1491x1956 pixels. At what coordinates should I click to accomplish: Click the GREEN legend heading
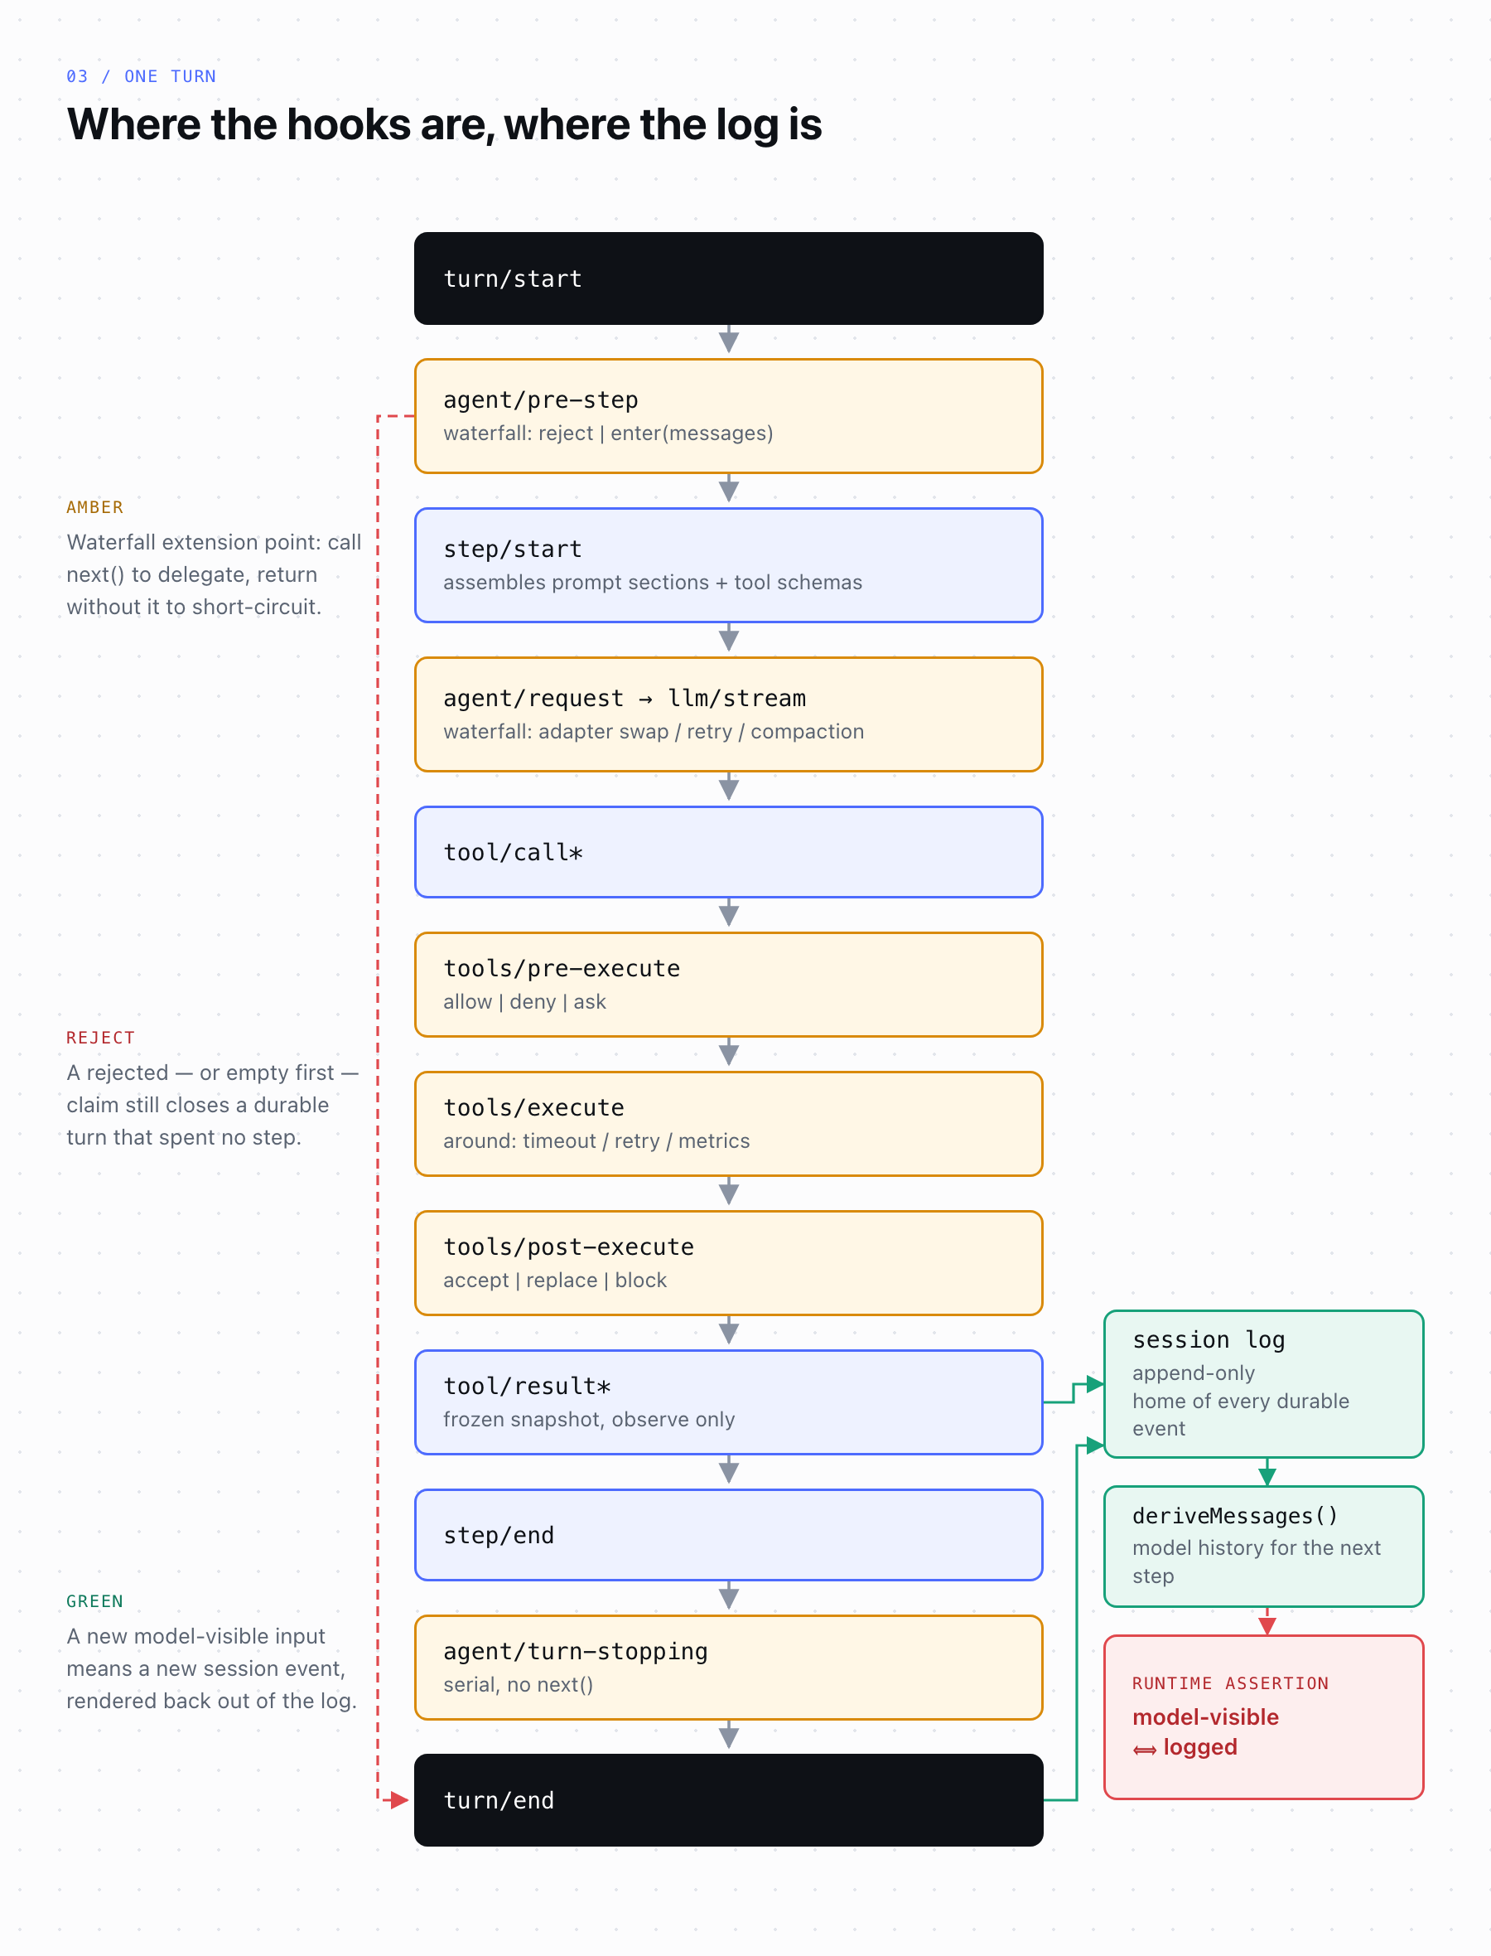(x=95, y=1600)
